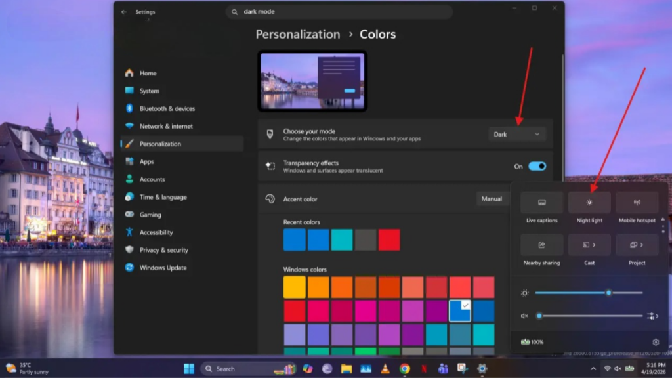Open the Accent color Manual dropdown
Viewport: 672px width, 378px height.
pyautogui.click(x=493, y=199)
